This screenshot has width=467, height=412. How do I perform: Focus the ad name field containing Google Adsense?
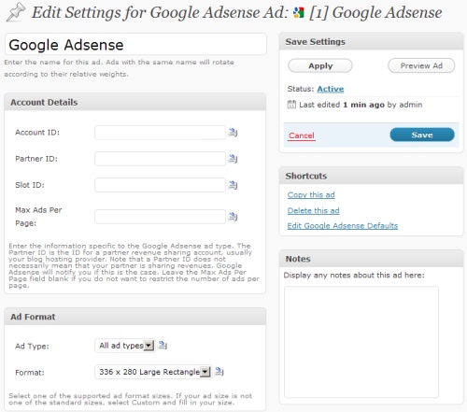135,44
